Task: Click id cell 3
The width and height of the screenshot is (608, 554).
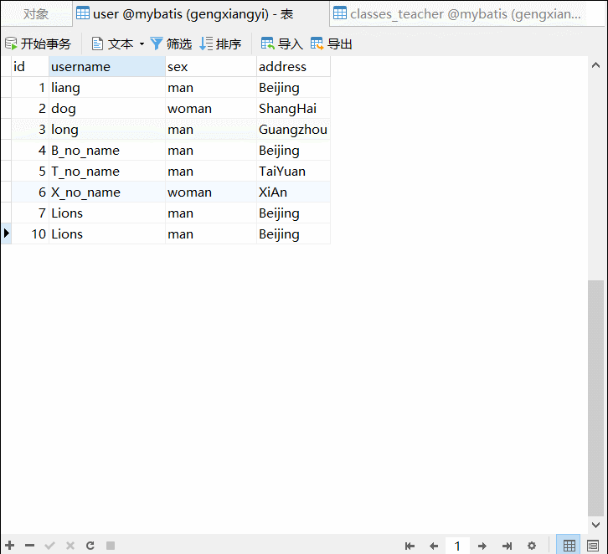Action: pyautogui.click(x=30, y=130)
